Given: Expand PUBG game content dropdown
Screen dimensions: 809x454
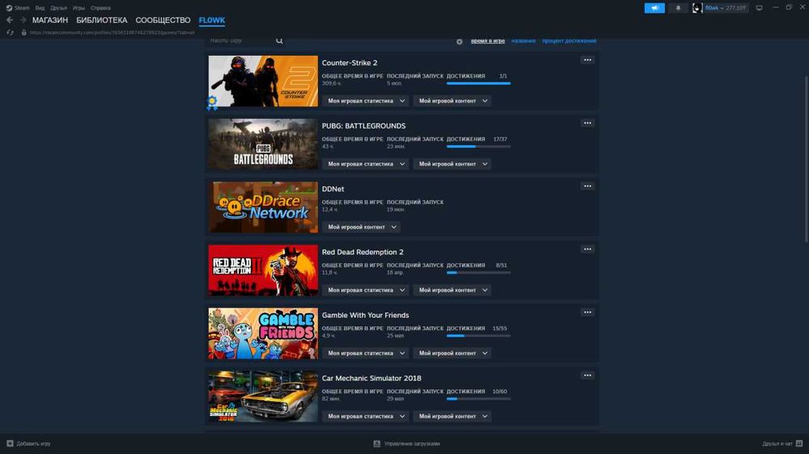Looking at the screenshot, I should [452, 164].
